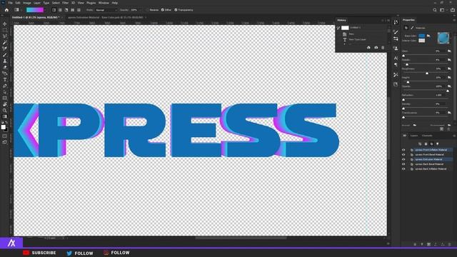The height and width of the screenshot is (257, 457).
Task: Select the Zoom tool
Action: pos(5,111)
